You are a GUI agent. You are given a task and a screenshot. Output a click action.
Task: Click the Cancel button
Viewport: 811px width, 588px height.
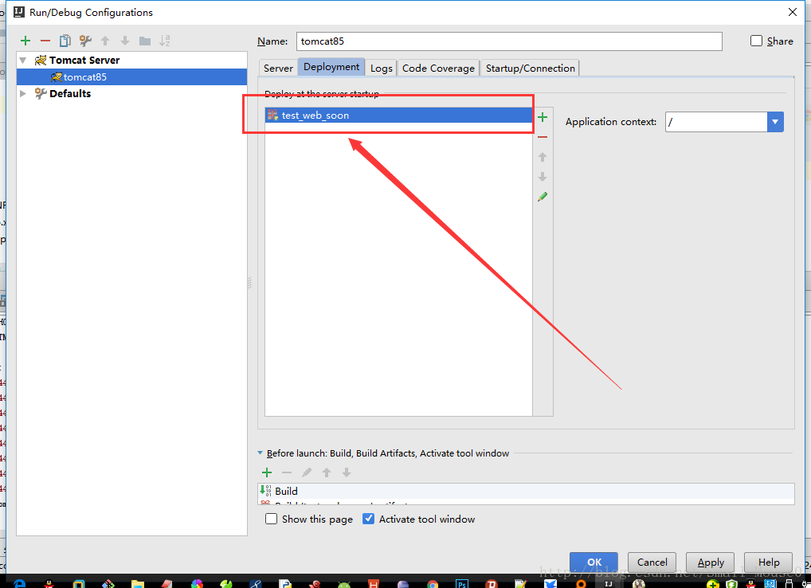coord(652,563)
